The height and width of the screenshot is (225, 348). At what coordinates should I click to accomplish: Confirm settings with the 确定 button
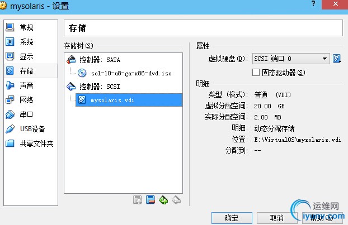232,218
